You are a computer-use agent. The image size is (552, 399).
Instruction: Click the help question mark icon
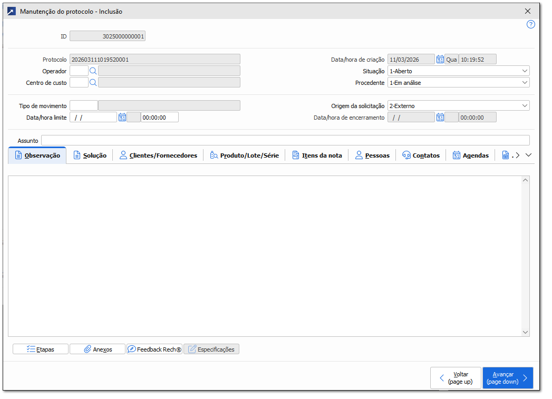pyautogui.click(x=530, y=24)
